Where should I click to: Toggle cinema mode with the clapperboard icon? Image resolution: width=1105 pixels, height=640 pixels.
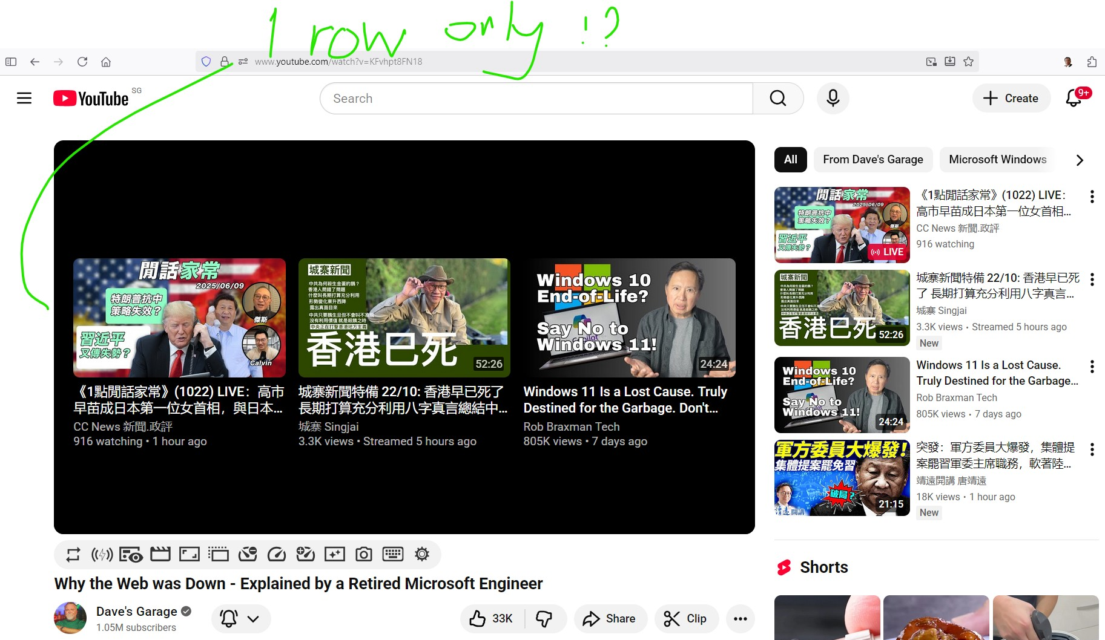(x=160, y=555)
